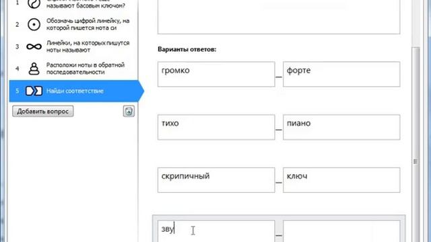Click the yin-yang icon of question 1
The width and height of the screenshot is (431, 242).
(x=34, y=4)
